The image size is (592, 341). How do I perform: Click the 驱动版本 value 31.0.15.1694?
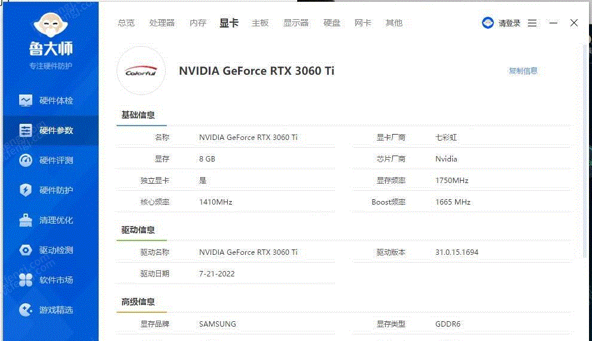(x=457, y=252)
